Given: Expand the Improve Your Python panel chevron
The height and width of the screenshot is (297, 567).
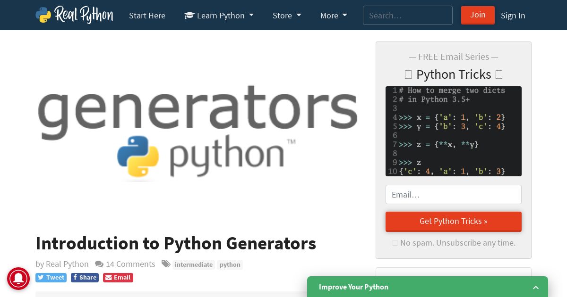Looking at the screenshot, I should [x=536, y=287].
